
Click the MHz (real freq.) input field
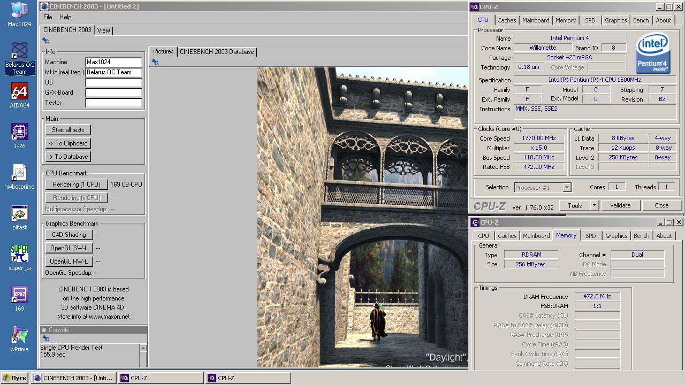pos(113,72)
